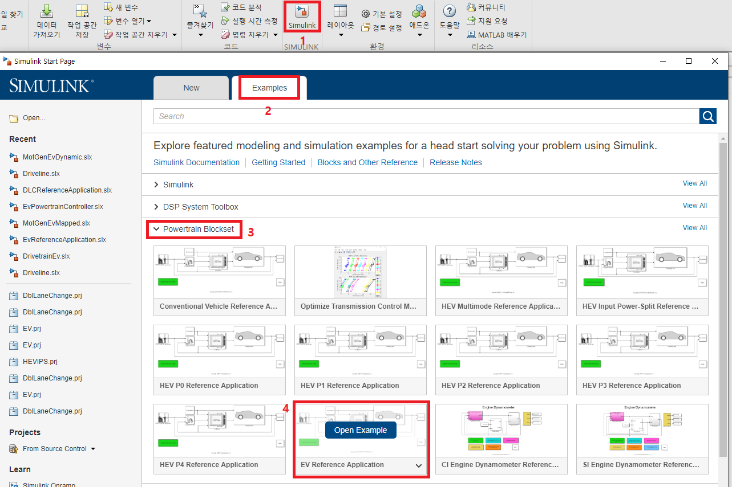This screenshot has width=732, height=487.
Task: Select HEV P4 Reference Application thumbnail
Action: [x=220, y=430]
